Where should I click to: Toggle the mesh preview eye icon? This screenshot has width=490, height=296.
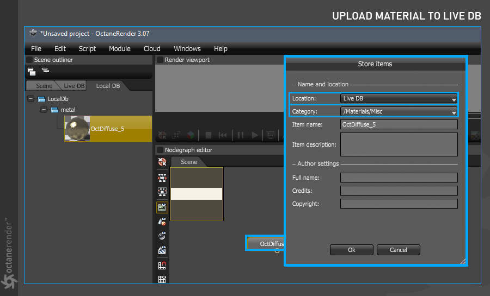tap(162, 222)
